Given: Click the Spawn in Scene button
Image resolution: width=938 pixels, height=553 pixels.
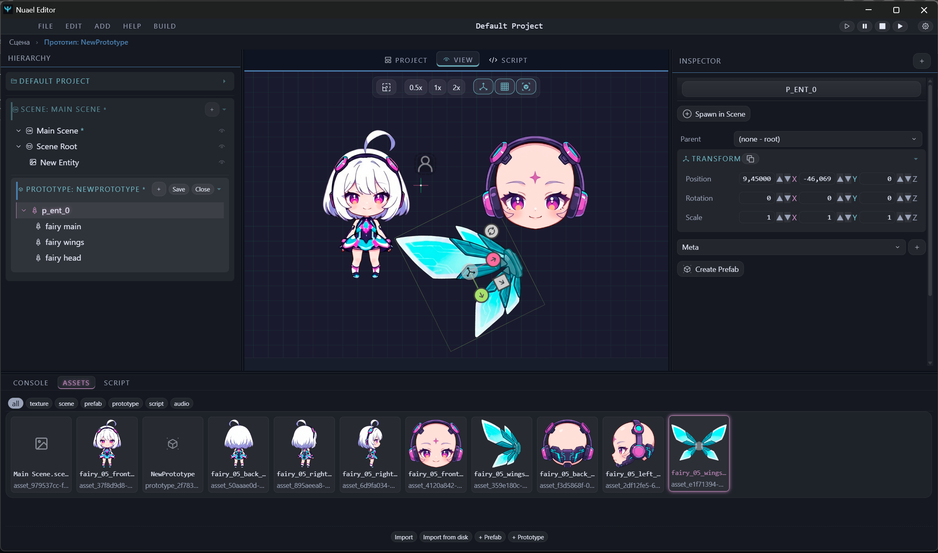Looking at the screenshot, I should 714,114.
